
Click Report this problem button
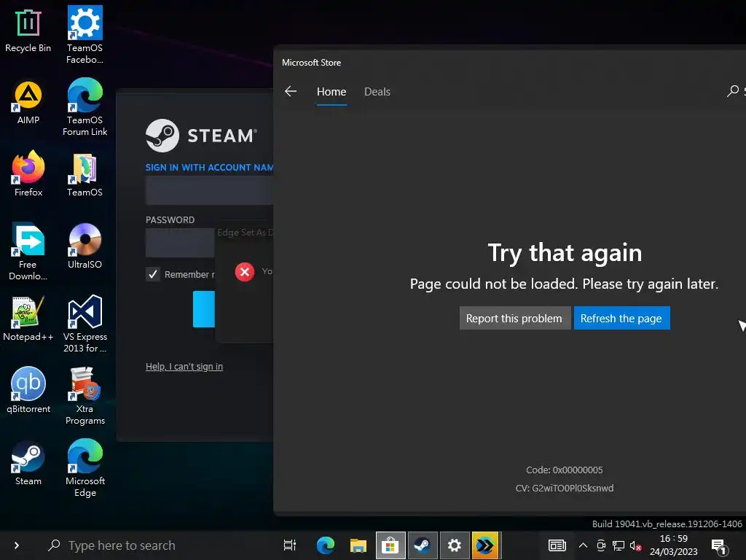(x=514, y=318)
